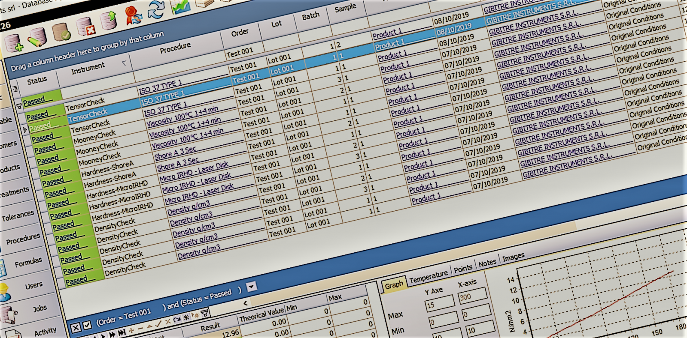Click the filter row funnel indicator
The height and width of the screenshot is (338, 687).
19,105
